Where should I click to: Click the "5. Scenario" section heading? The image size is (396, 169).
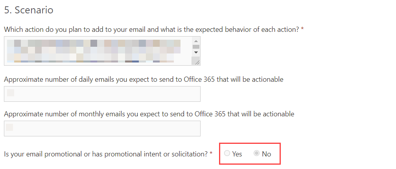click(x=29, y=10)
